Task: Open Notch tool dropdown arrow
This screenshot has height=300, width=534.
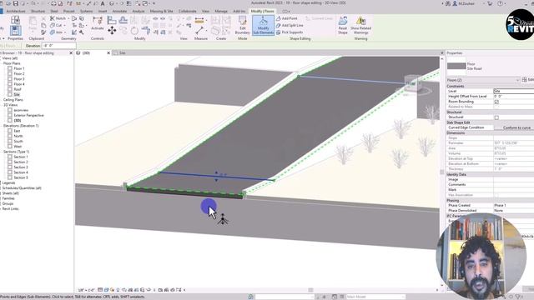Action: [x=68, y=18]
